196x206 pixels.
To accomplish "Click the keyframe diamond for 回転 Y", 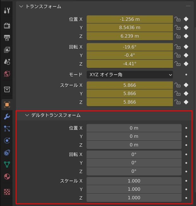I will click(x=186, y=55).
